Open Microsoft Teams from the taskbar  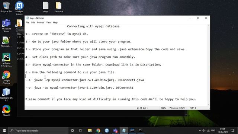[x=115, y=131]
